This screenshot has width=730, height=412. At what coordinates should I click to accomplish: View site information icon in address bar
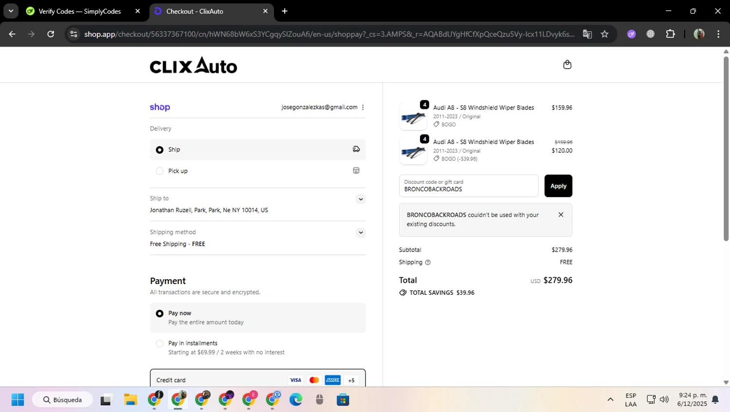pos(74,34)
